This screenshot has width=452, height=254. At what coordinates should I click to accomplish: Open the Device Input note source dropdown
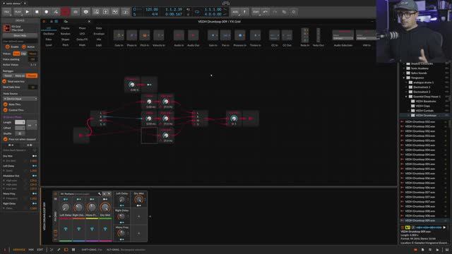(x=20, y=99)
